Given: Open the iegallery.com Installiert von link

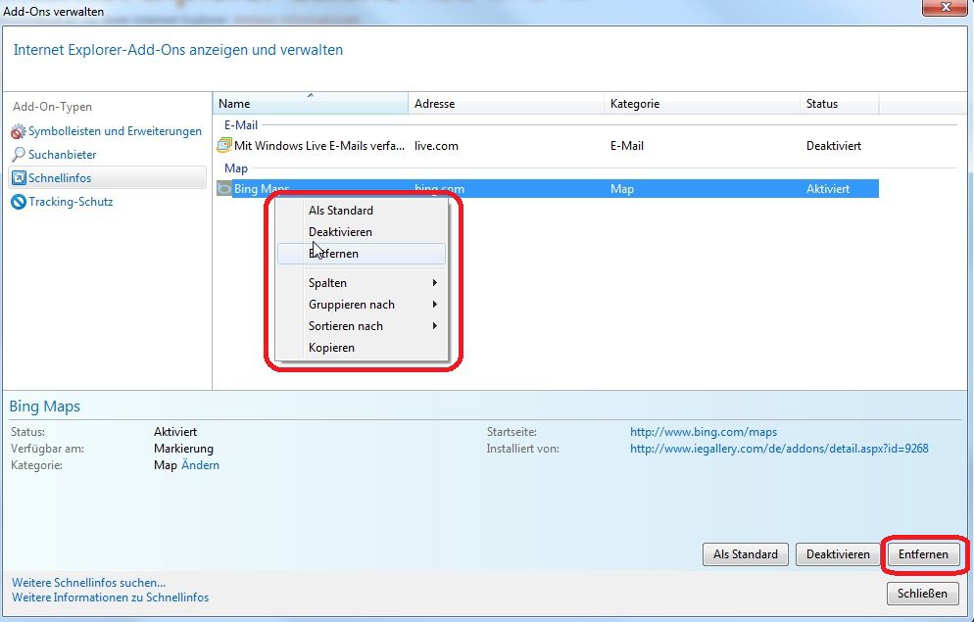Looking at the screenshot, I should (779, 449).
